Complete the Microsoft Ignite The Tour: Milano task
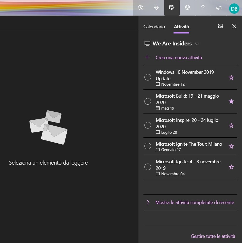Screen dimensions: 242x243 tap(148, 146)
